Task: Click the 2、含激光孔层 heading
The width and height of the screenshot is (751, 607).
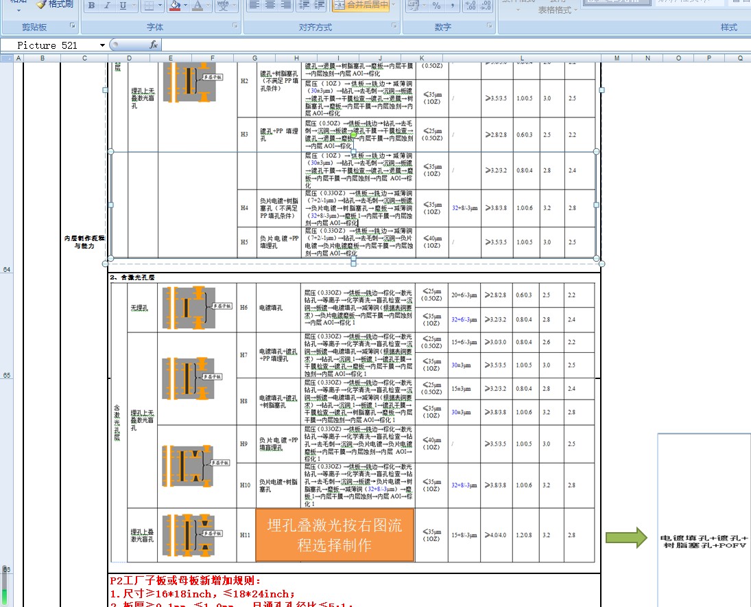Action: [132, 277]
